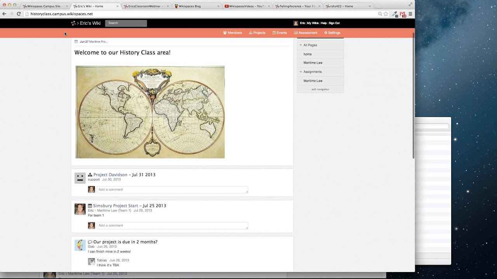
Task: Open the Simsbury Project Start event
Action: click(x=115, y=206)
